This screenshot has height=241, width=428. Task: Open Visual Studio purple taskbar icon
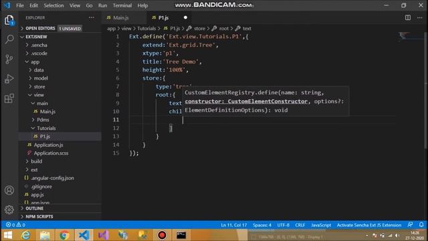point(104,235)
